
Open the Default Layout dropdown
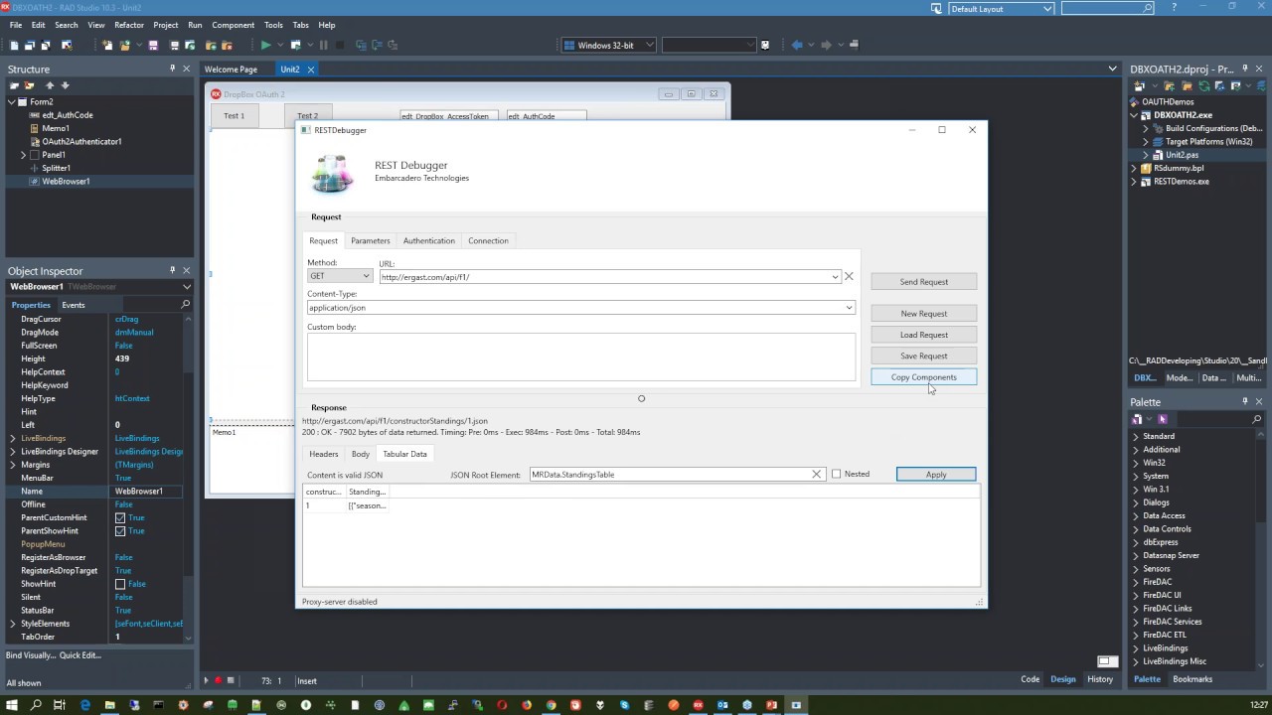[1047, 9]
